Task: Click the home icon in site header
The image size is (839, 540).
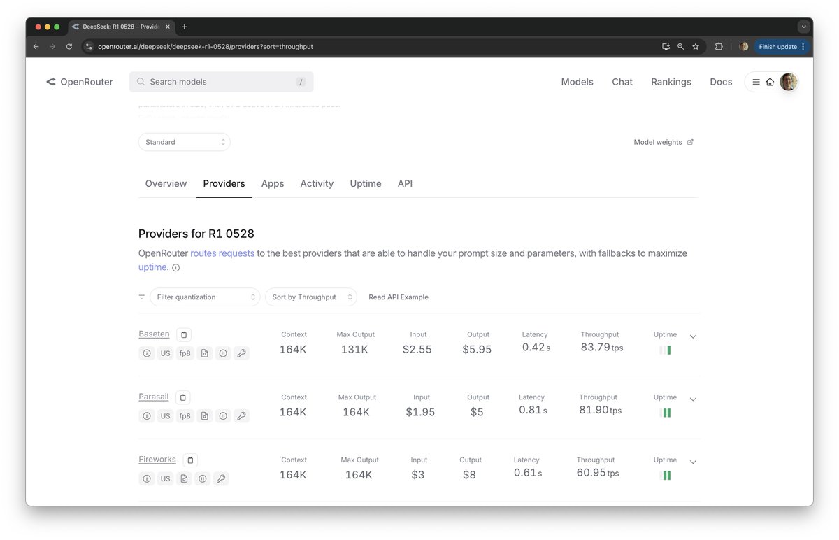Action: pos(770,82)
